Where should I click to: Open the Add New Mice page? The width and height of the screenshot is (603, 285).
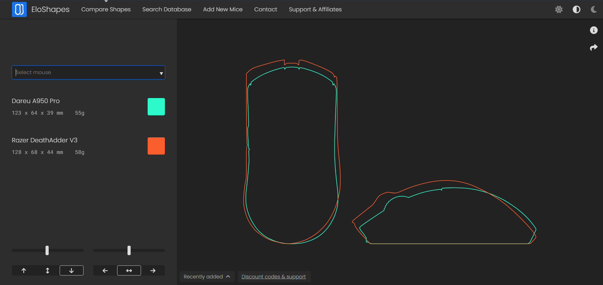(x=223, y=9)
